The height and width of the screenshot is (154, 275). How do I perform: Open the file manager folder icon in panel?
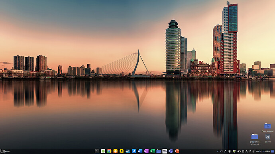[x=158, y=151]
